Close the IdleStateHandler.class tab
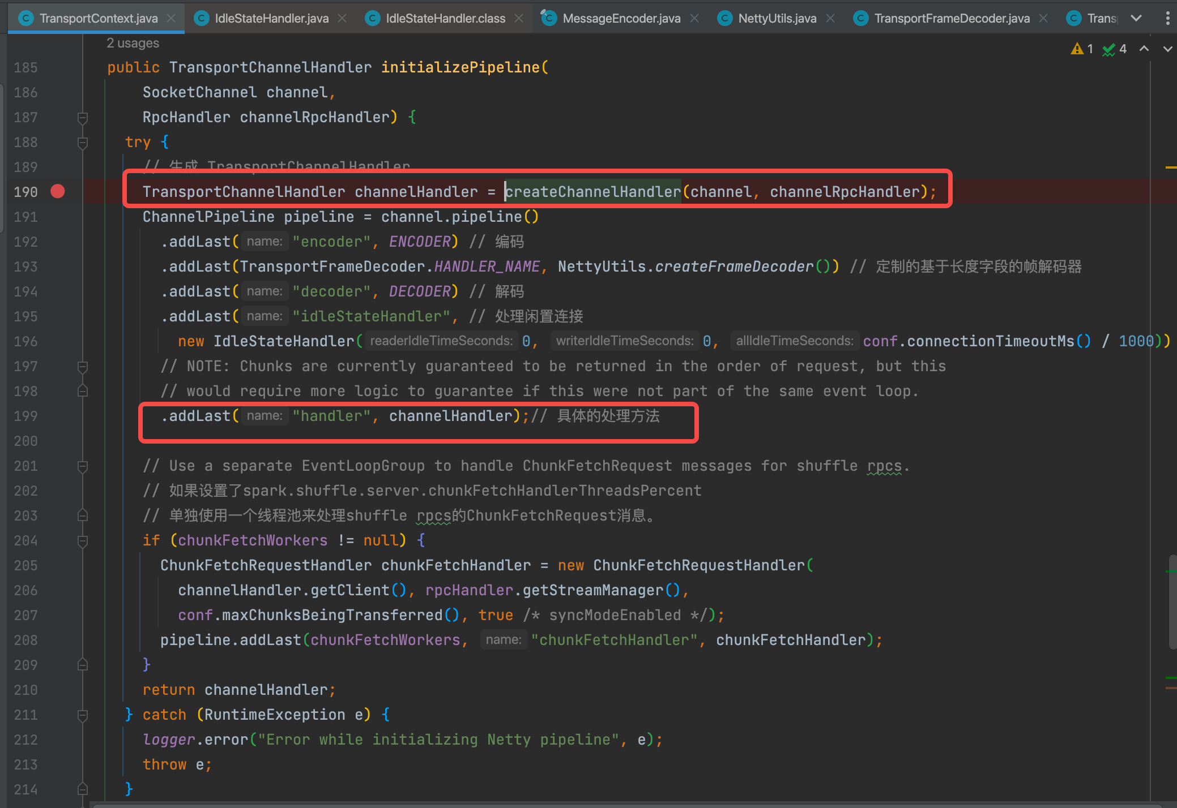The width and height of the screenshot is (1177, 808). click(x=519, y=18)
